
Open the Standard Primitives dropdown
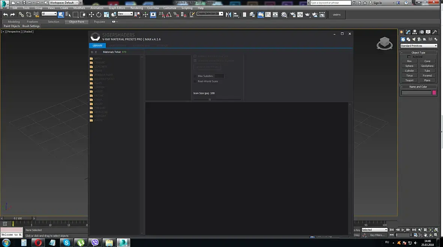click(x=419, y=46)
